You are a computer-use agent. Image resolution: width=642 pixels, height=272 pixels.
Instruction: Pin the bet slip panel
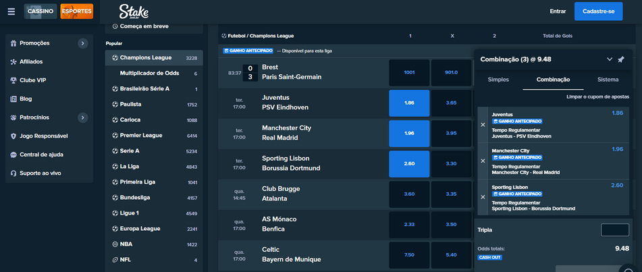(621, 59)
